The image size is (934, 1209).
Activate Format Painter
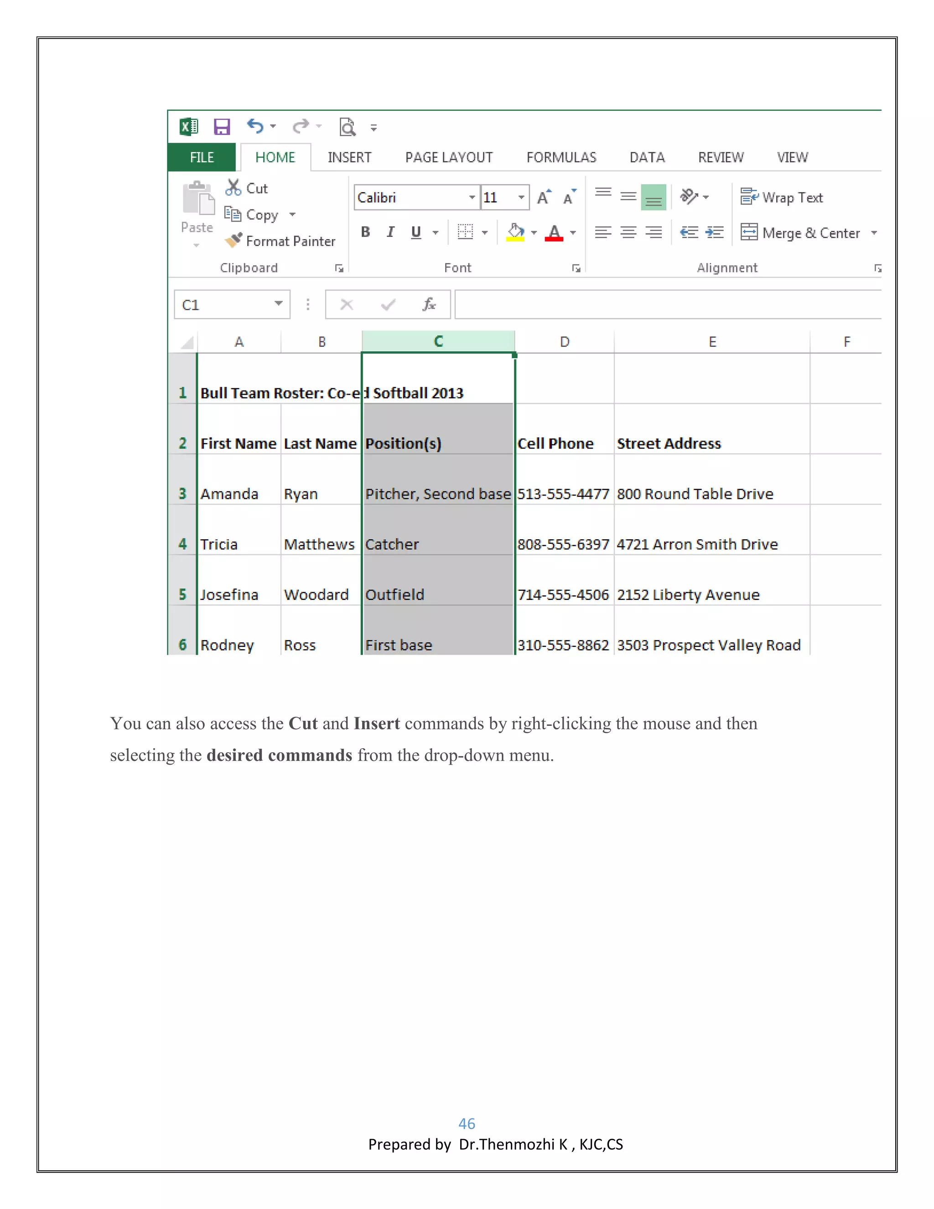280,241
